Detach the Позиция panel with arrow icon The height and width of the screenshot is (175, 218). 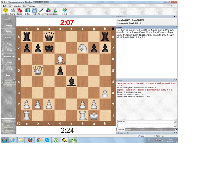click(112, 17)
